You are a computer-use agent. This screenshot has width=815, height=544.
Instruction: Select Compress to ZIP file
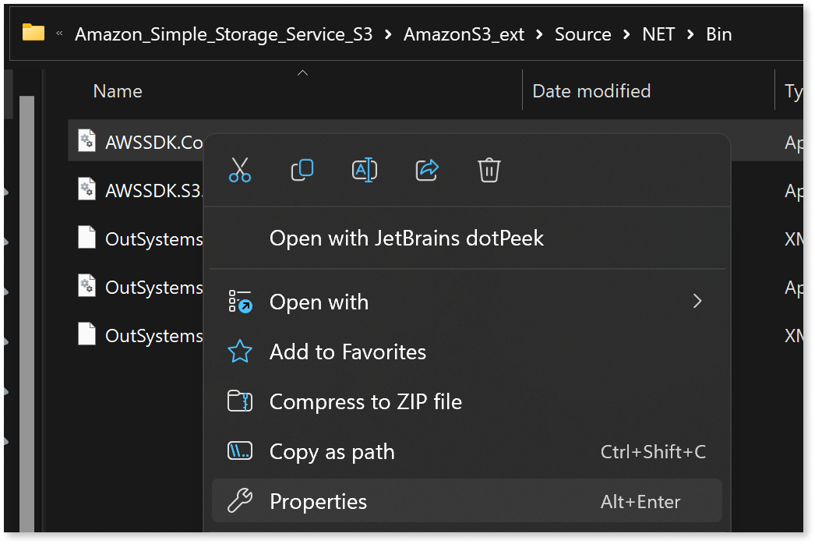365,402
